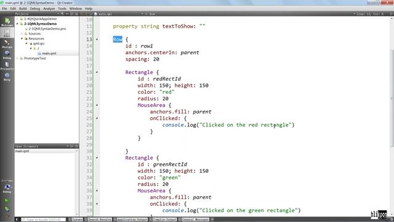The height and width of the screenshot is (222, 394).
Task: Click the "green" color string value
Action: point(170,178)
